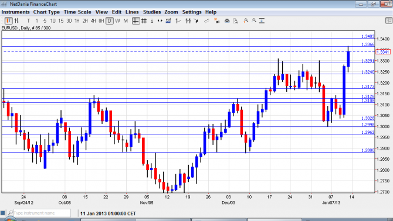393x221 pixels.
Task: Set time scale to 30 minutes
Action: click(69, 21)
